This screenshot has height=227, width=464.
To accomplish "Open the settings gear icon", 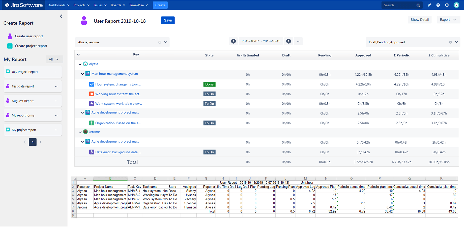I will (x=447, y=5).
